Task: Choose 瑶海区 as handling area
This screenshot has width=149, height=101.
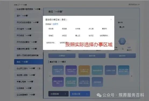Action: [x=51, y=36]
